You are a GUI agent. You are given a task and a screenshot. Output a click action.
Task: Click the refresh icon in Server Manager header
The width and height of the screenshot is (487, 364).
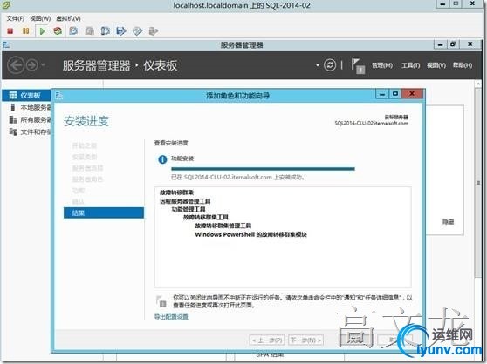click(330, 65)
